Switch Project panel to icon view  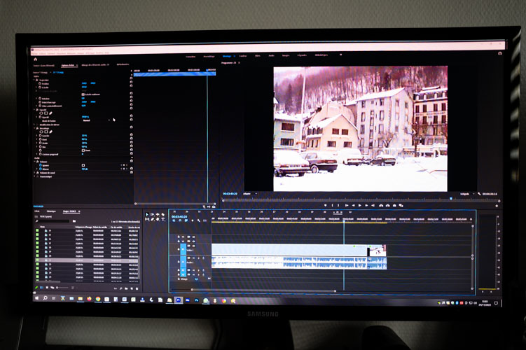(47, 288)
